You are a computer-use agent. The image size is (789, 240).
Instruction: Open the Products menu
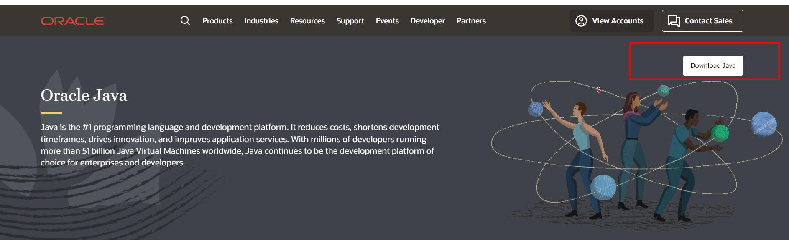[x=217, y=21]
